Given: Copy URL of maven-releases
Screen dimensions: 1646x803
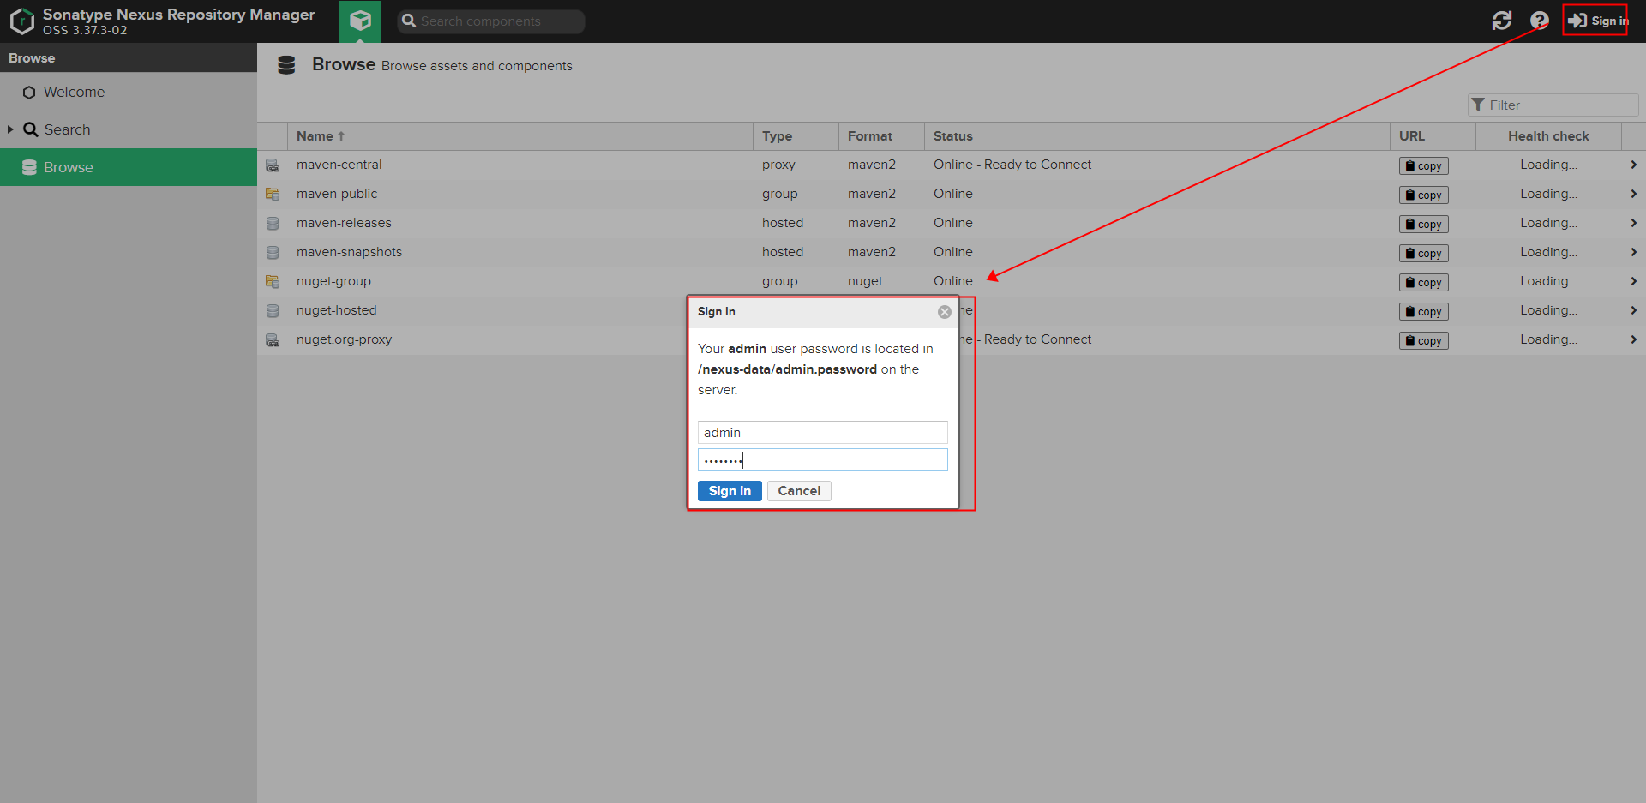Looking at the screenshot, I should tap(1424, 225).
